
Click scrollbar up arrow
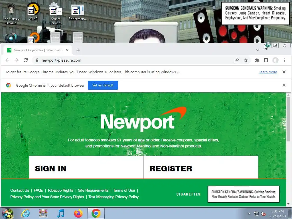coord(288,95)
